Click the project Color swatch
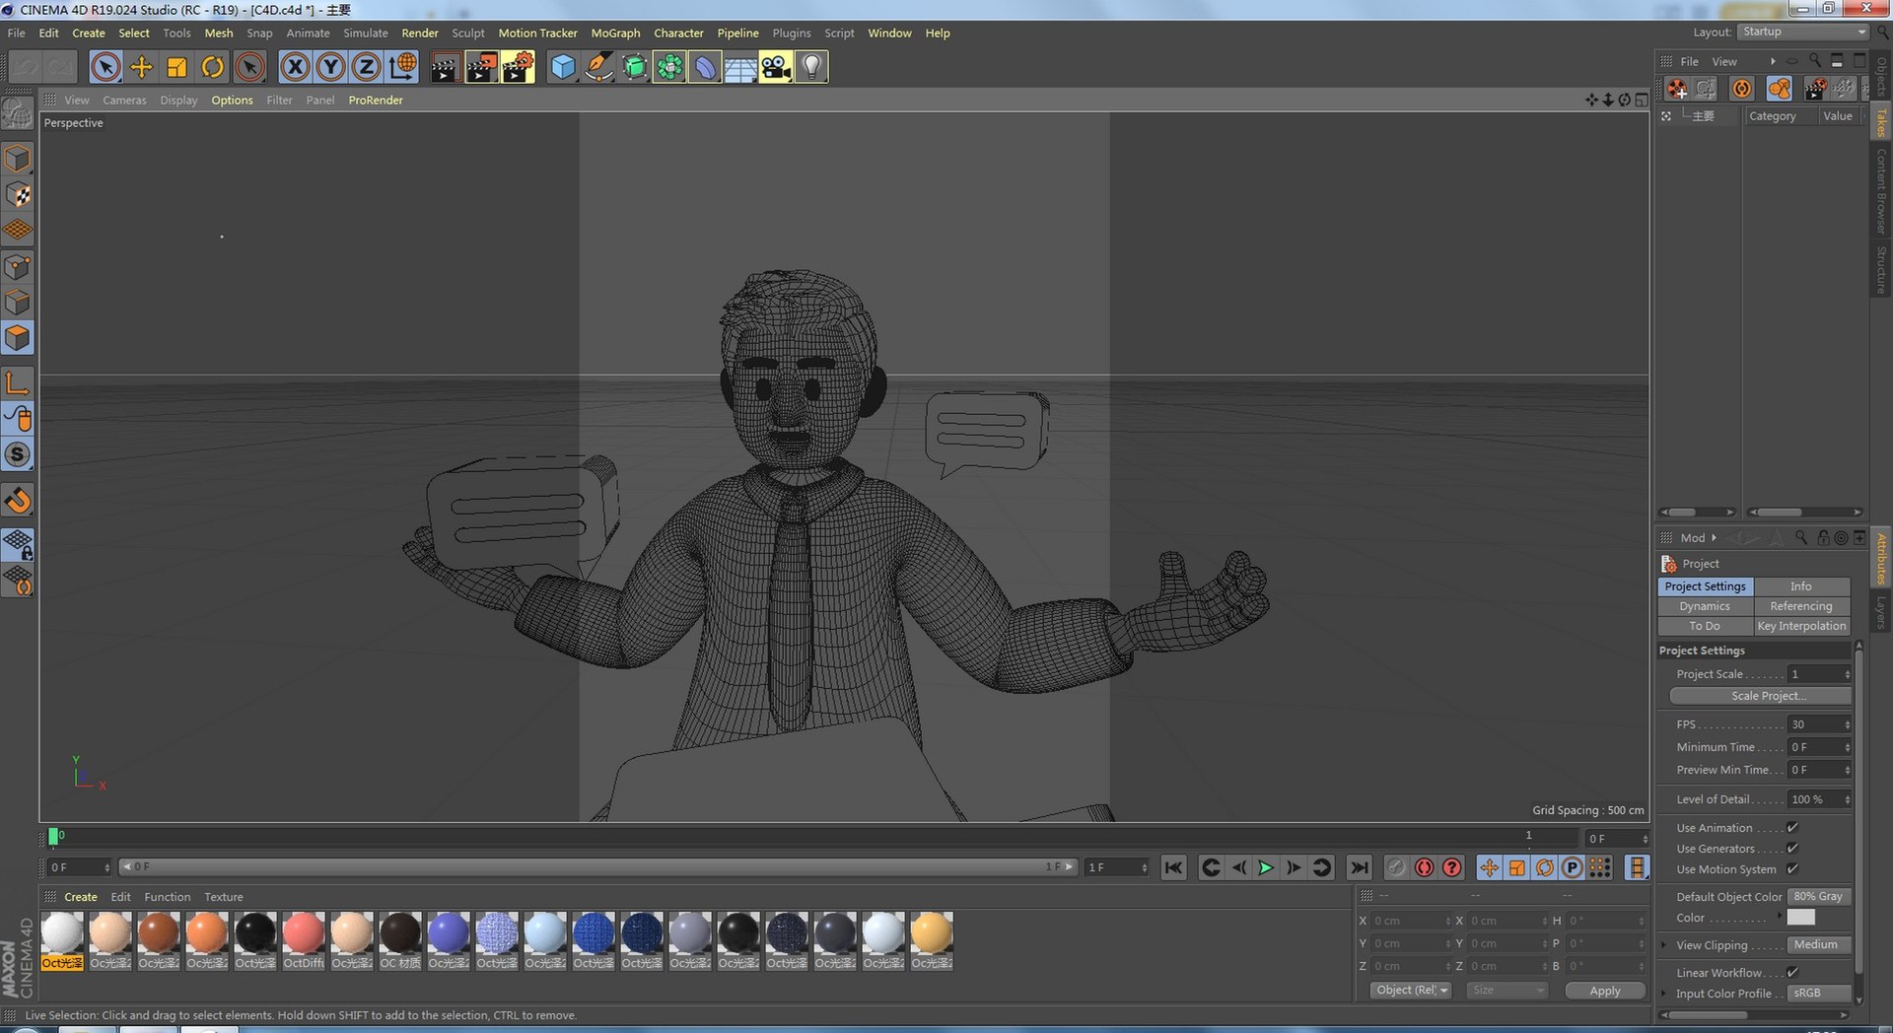The image size is (1893, 1033). click(x=1801, y=918)
